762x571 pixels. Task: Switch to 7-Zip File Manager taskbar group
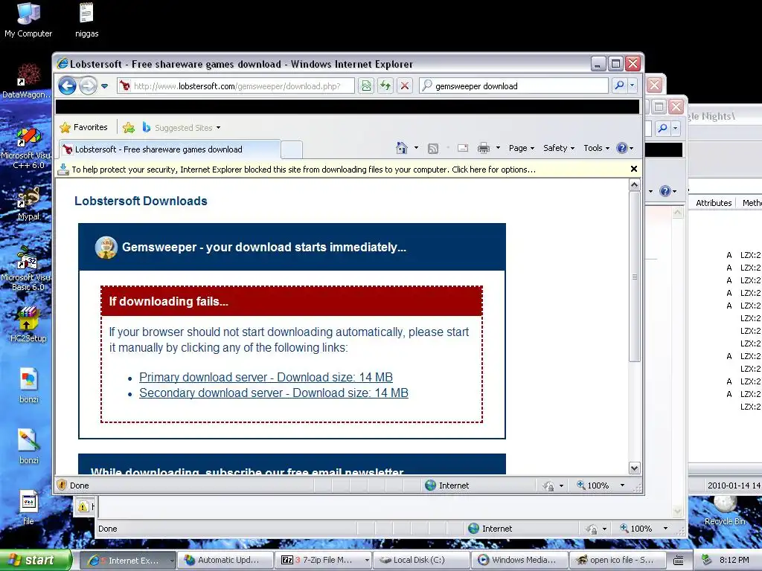324,561
